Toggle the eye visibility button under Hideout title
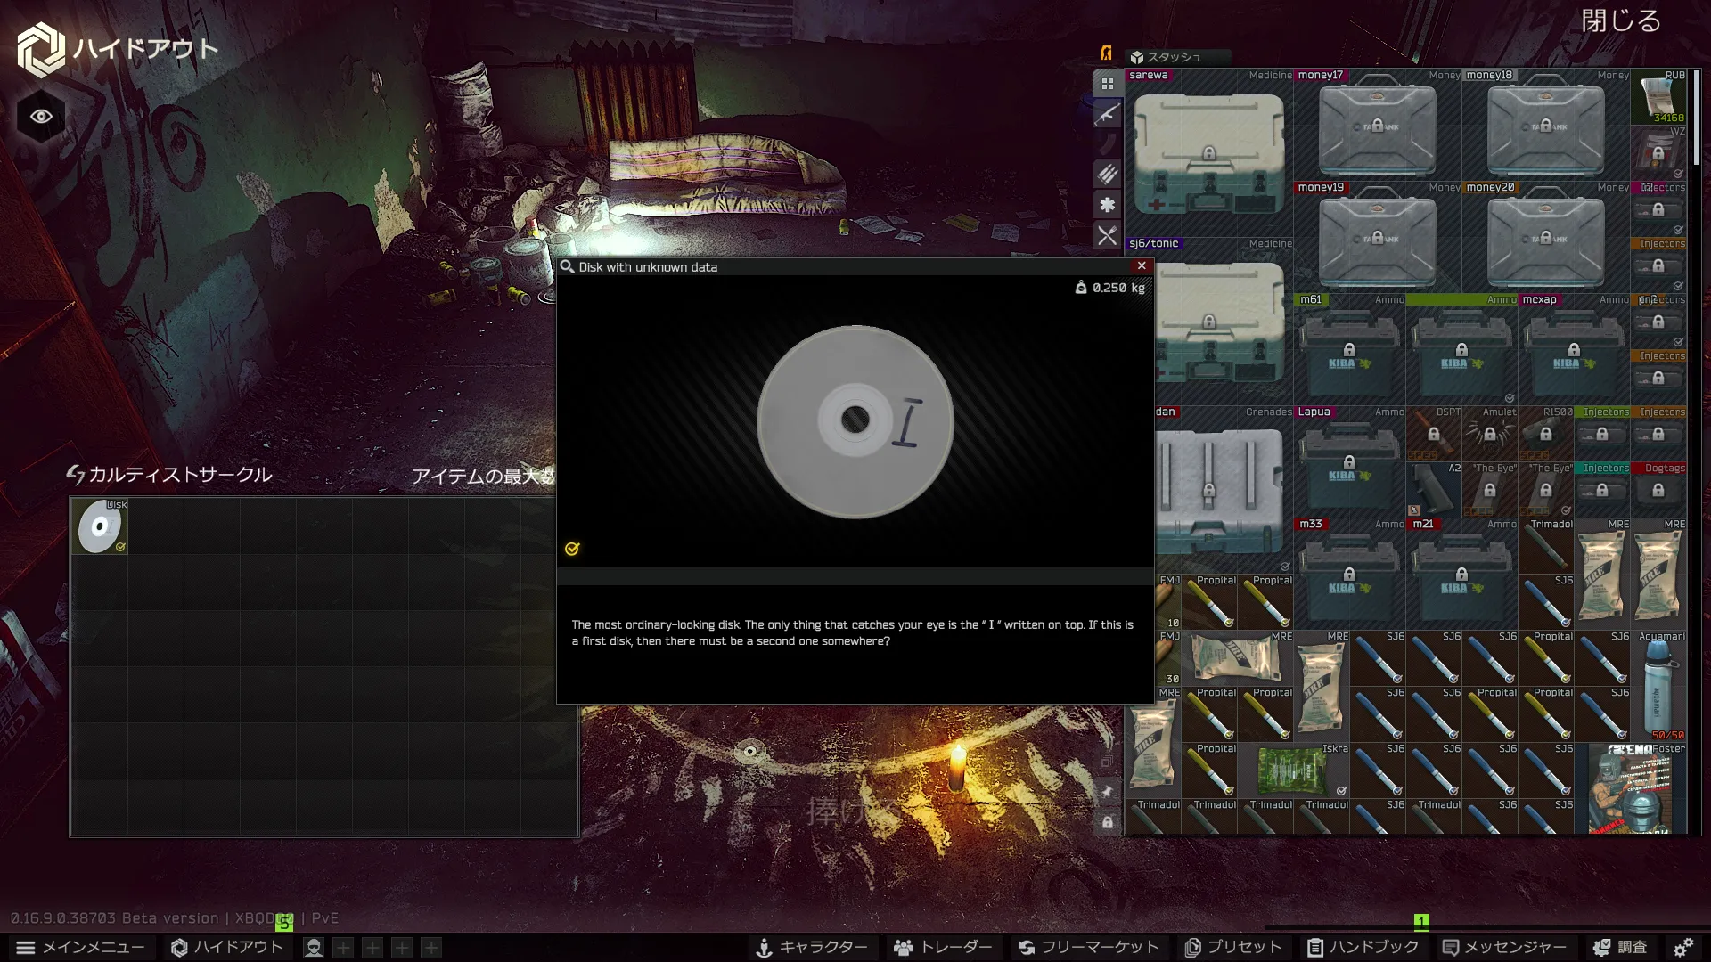Image resolution: width=1711 pixels, height=962 pixels. click(x=41, y=117)
